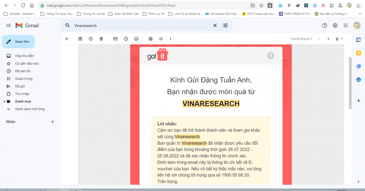The height and width of the screenshot is (191, 365).
Task: Open Google Keep side panel icon
Action: point(358,53)
